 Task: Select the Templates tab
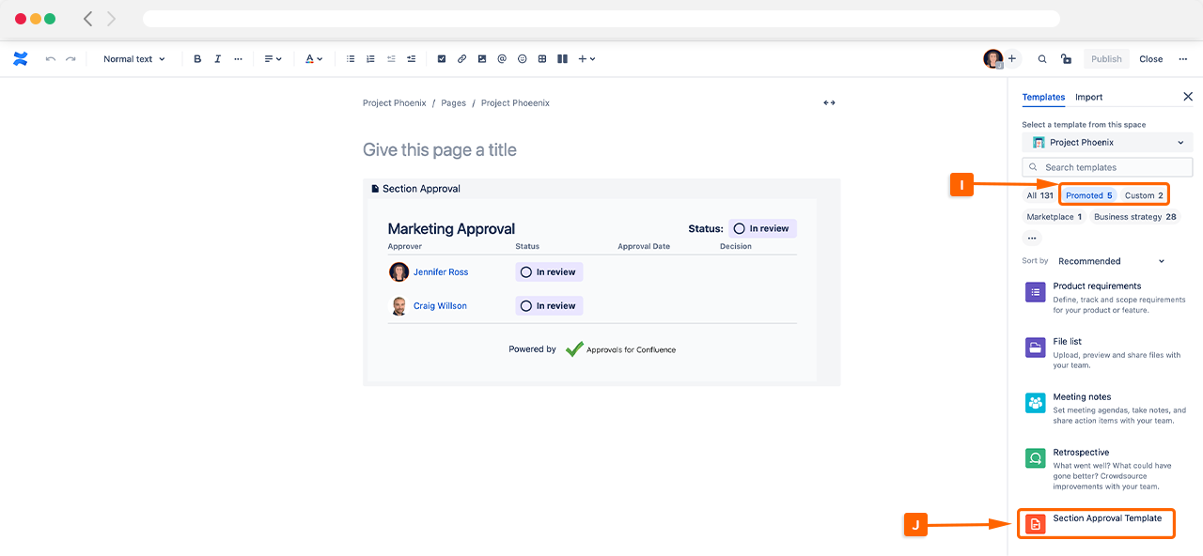coord(1043,98)
